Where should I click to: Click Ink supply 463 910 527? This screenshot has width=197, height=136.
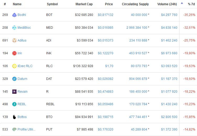(138, 53)
